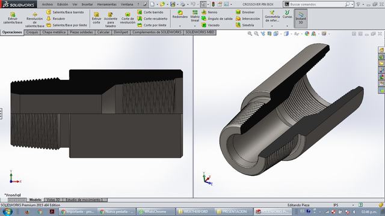The height and width of the screenshot is (216, 385).
Task: Expand the Redondeo dropdown arrow
Action: coord(180,26)
